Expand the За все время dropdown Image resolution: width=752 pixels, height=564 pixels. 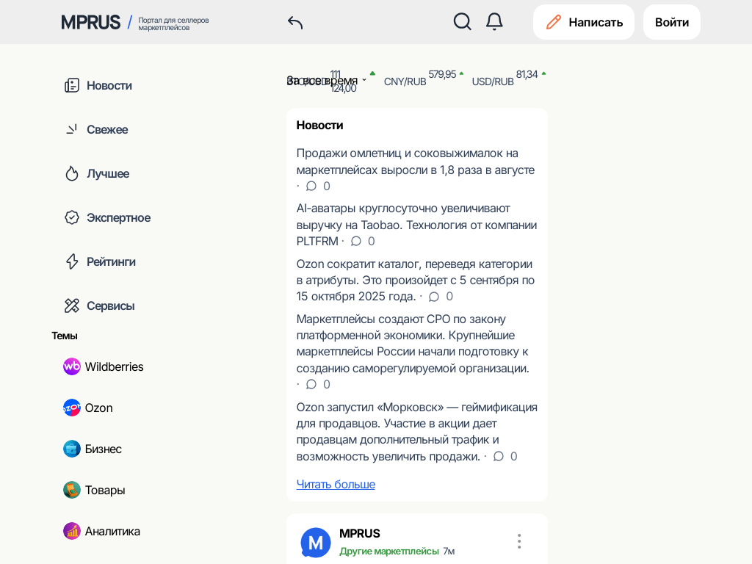(x=326, y=81)
